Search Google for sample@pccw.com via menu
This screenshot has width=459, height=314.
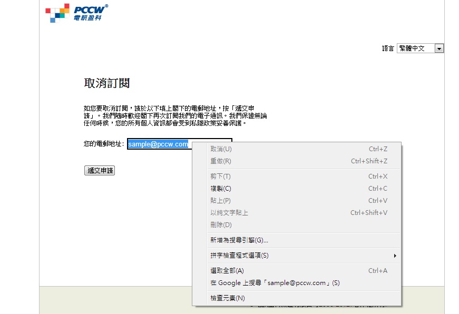click(275, 283)
